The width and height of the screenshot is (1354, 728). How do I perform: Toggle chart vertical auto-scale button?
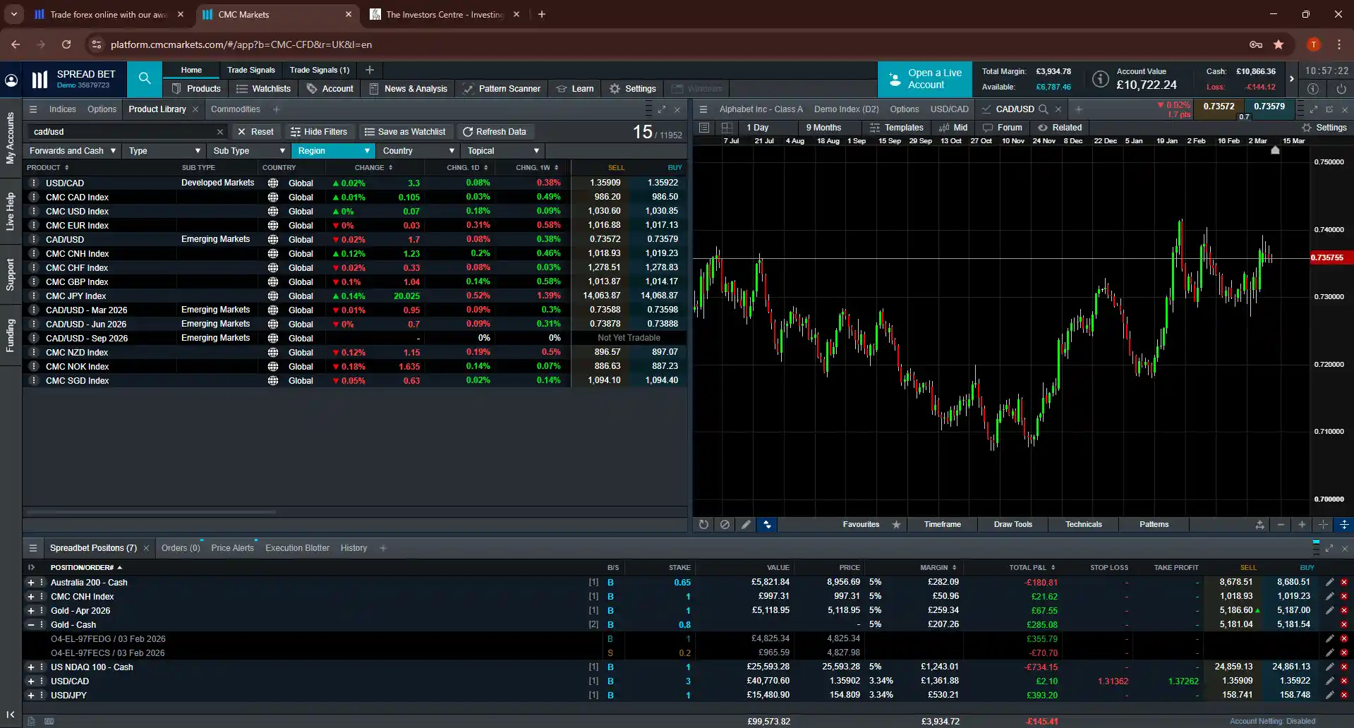tap(1344, 524)
